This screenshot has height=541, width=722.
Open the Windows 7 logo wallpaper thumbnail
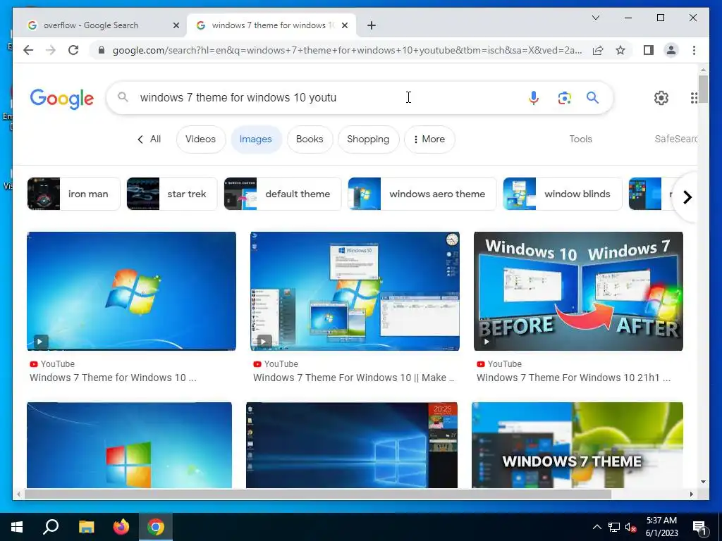click(x=131, y=291)
